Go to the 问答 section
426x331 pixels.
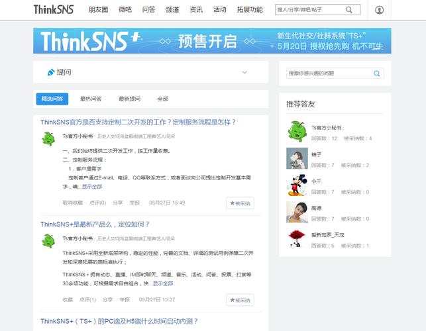point(149,10)
